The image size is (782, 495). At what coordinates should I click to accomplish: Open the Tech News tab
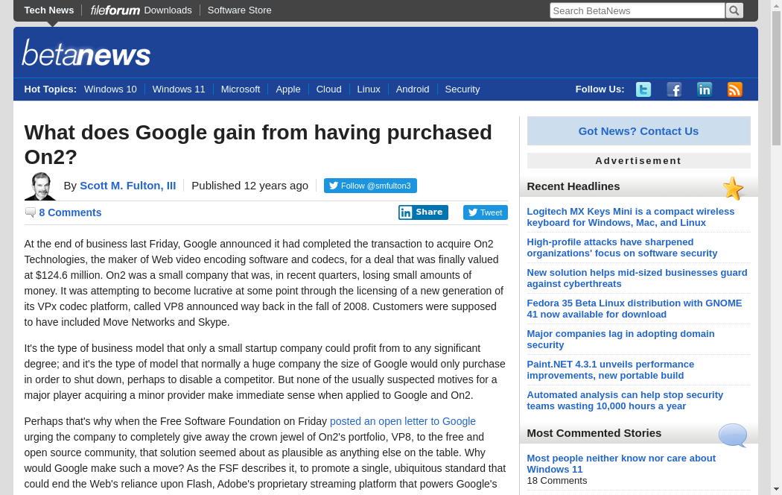click(49, 10)
